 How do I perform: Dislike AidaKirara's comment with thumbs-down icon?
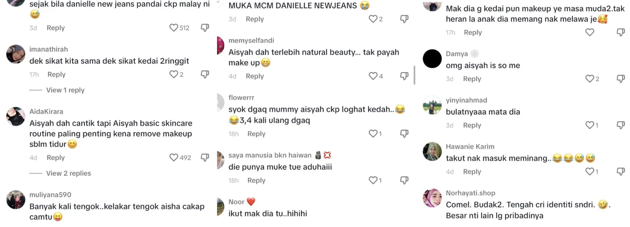tap(205, 157)
